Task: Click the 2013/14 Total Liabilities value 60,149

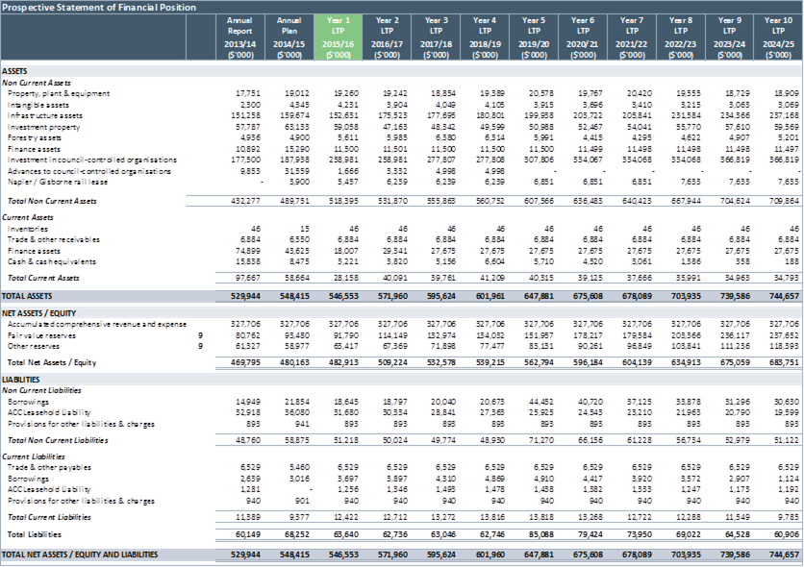Action: (248, 534)
